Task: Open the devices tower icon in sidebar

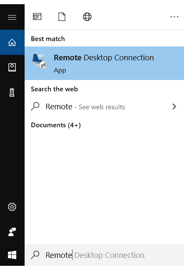Action: click(x=12, y=93)
